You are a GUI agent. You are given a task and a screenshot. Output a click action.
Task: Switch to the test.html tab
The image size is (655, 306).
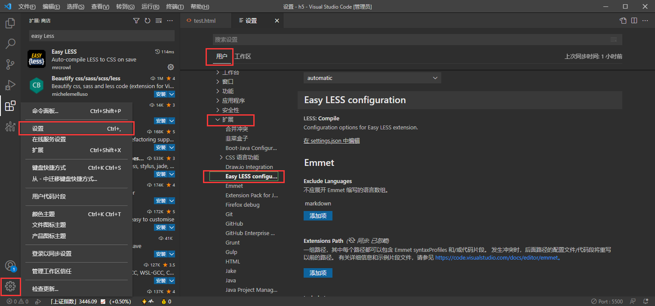[x=206, y=21]
